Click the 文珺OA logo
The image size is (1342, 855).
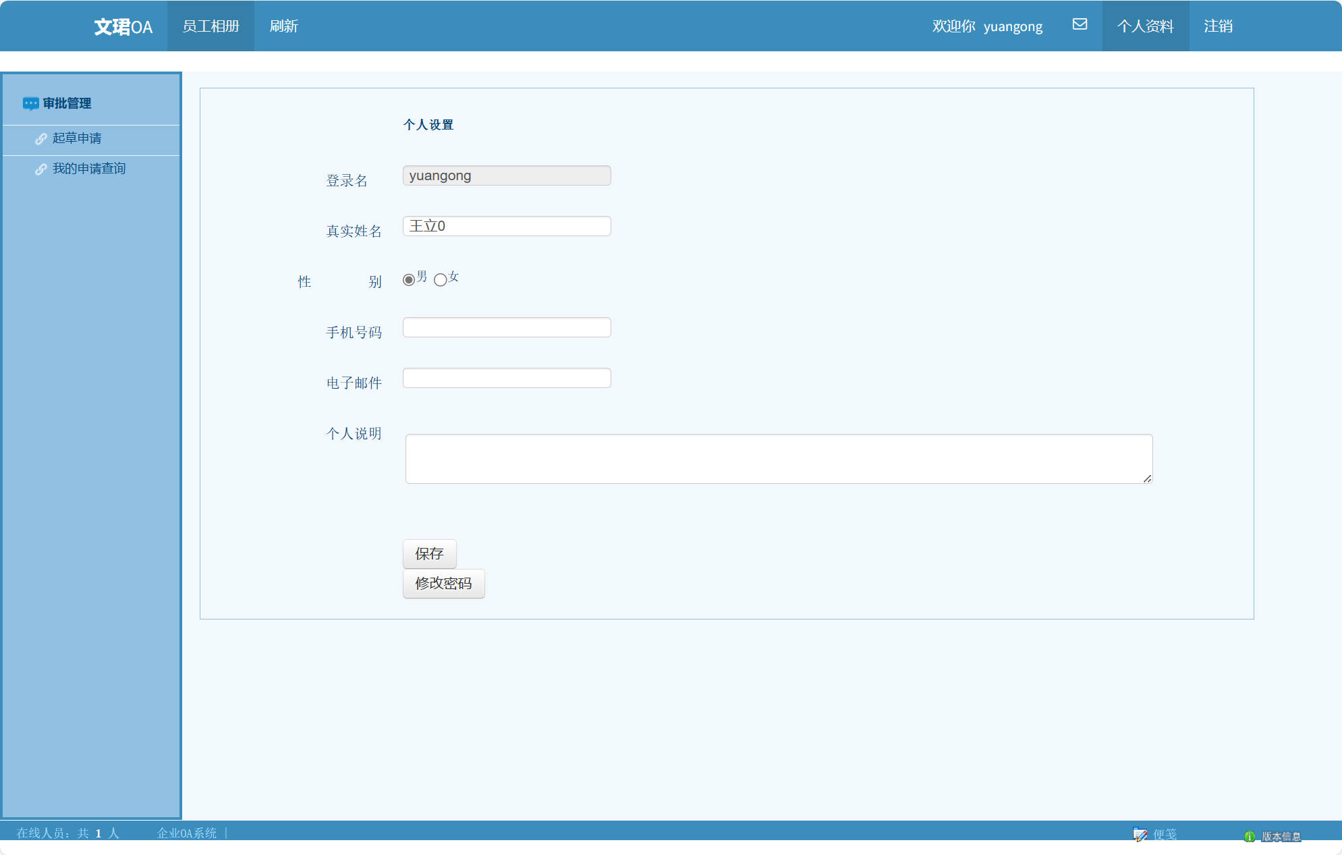click(123, 26)
